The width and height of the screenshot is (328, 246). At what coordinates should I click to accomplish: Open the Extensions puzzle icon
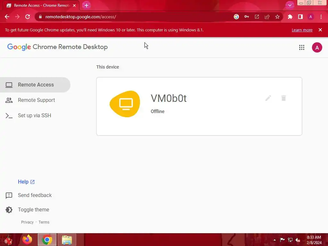point(290,17)
